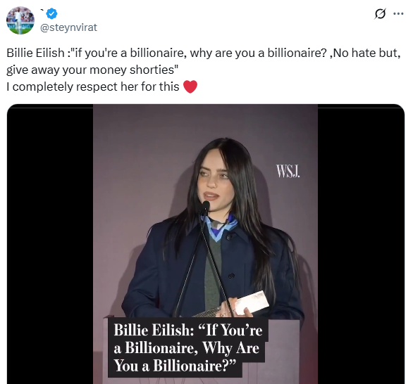
Task: Click the white card held in the video
Action: point(252,302)
